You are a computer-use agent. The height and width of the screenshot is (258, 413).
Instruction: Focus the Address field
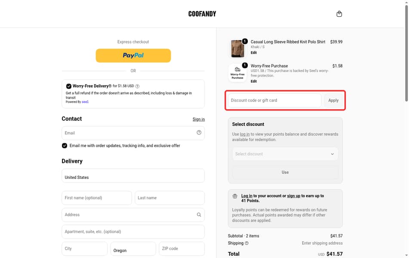[x=133, y=215]
